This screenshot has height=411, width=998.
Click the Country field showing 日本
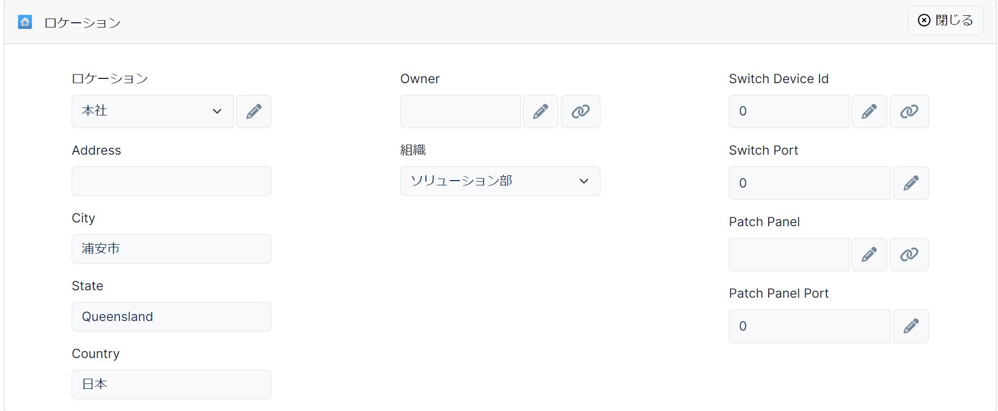[171, 385]
